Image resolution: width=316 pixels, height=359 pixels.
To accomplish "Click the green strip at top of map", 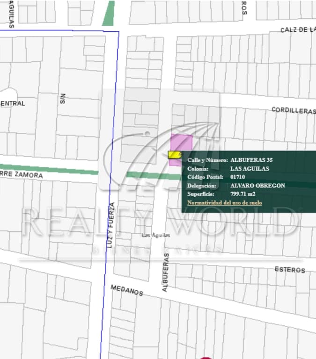I will [x=109, y=13].
